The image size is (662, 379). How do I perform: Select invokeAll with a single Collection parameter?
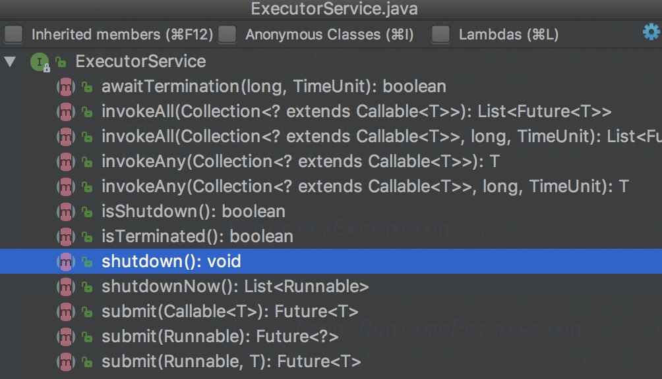coord(356,112)
